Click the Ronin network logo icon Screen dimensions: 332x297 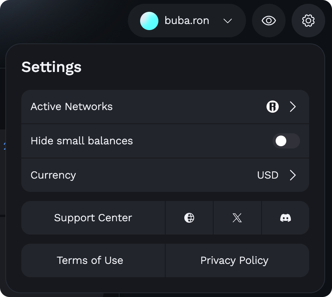point(273,107)
